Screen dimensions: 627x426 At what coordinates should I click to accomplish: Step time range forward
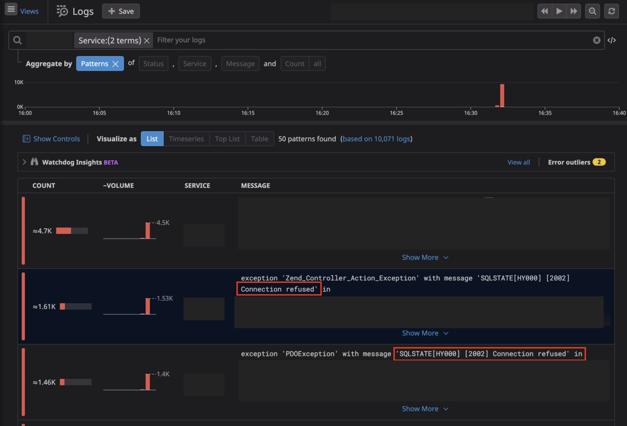[574, 11]
